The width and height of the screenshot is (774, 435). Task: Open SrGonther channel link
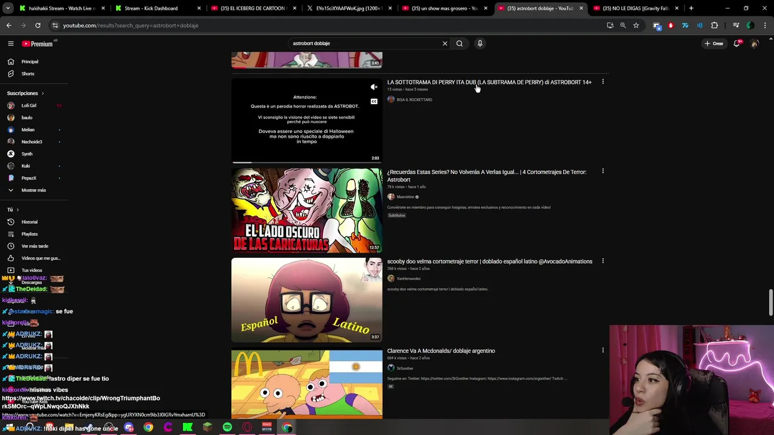tap(405, 368)
